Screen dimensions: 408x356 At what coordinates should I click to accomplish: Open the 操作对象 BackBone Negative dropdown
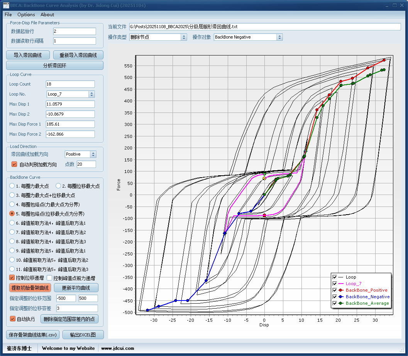279,37
